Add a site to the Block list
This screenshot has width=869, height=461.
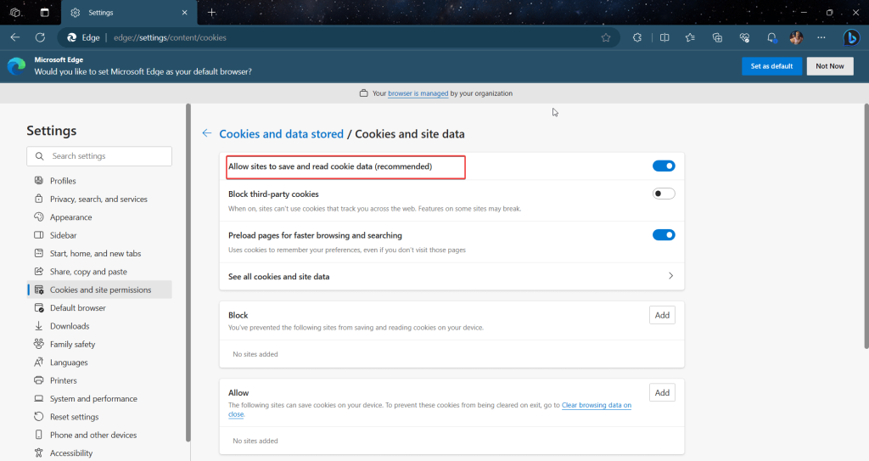click(662, 315)
